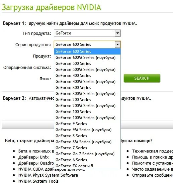
Task: Choose GeForce 9M Series (ноутбуки)
Action: [87, 130]
